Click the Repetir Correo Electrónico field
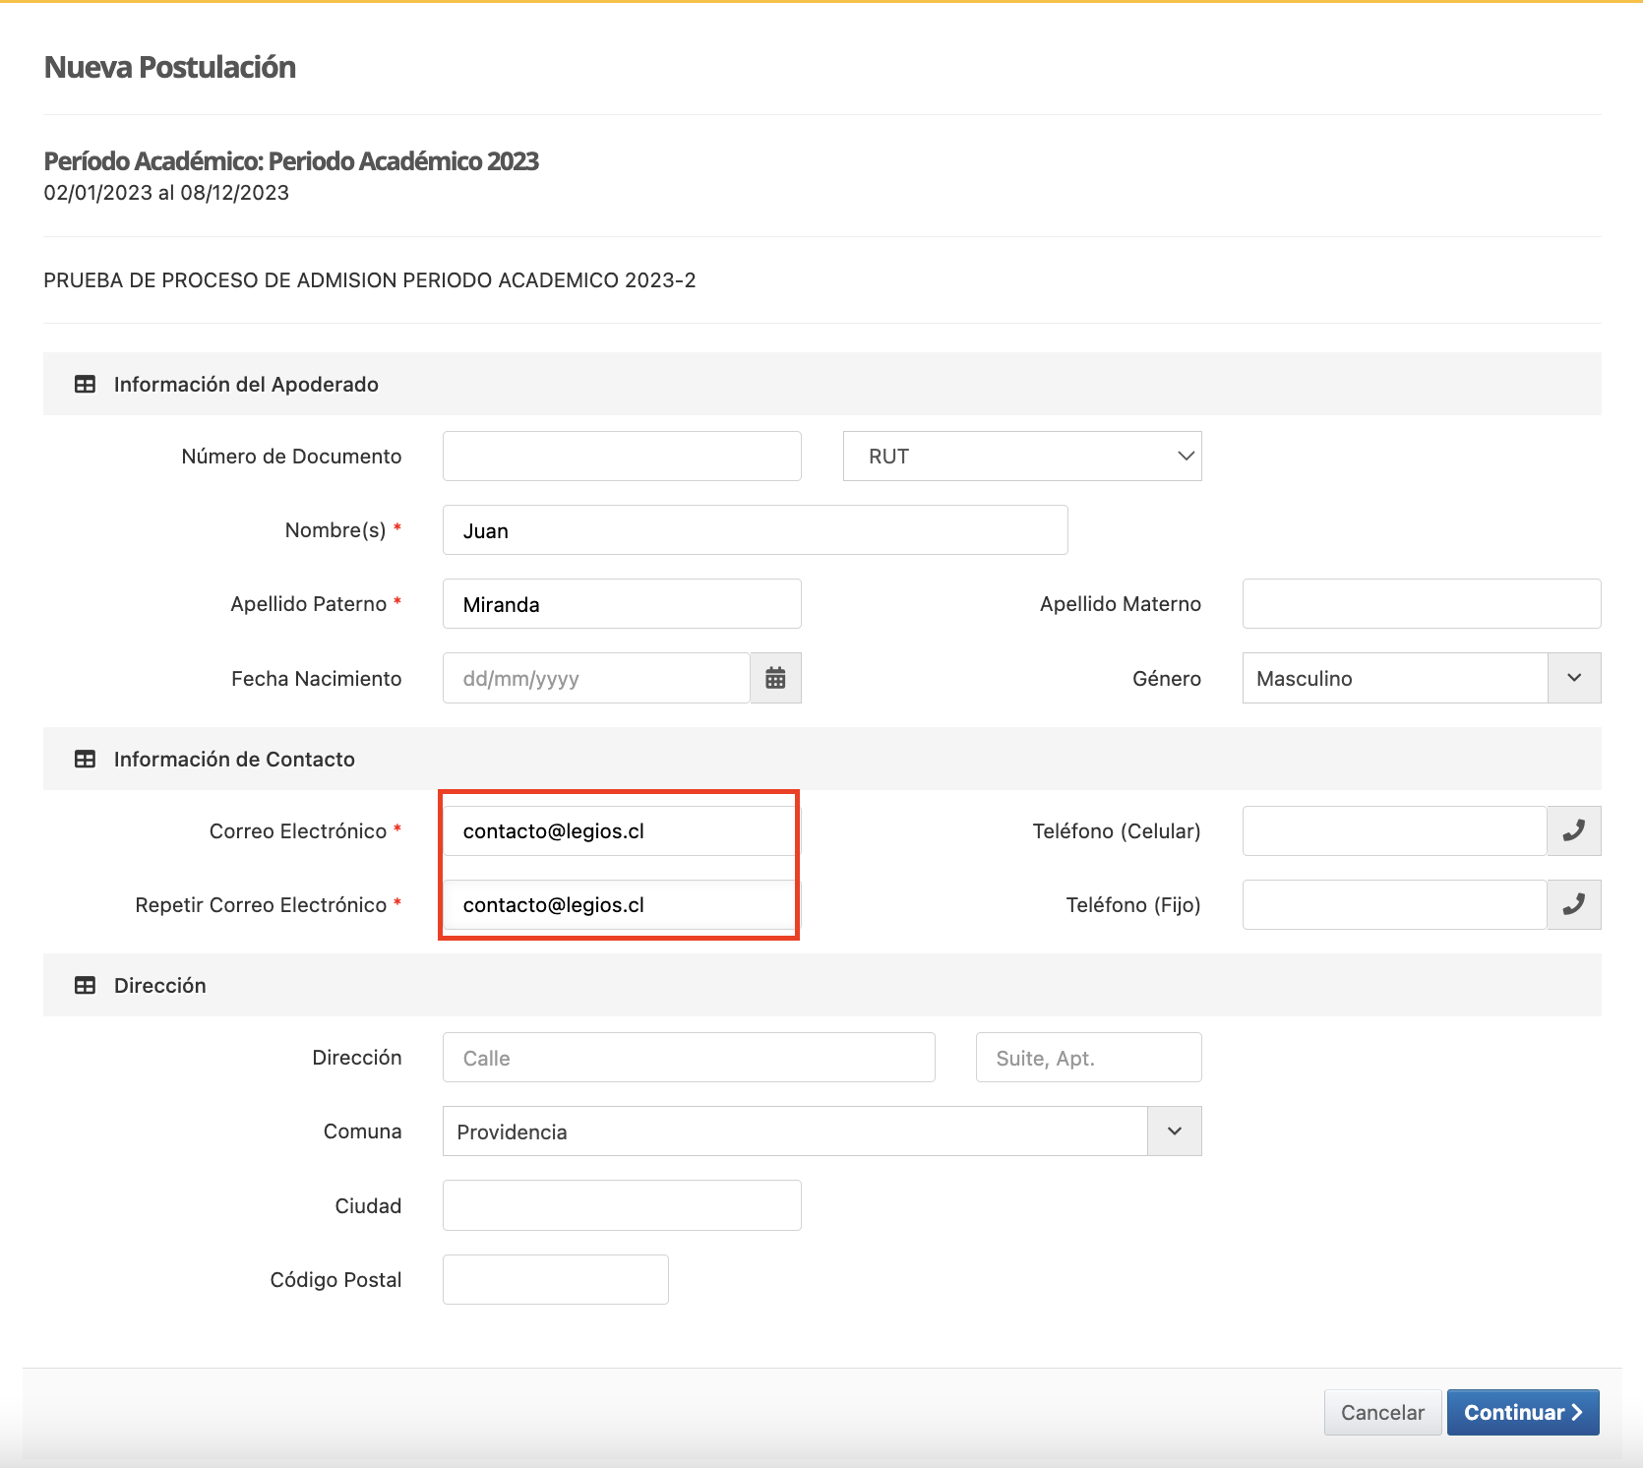1643x1468 pixels. [618, 905]
